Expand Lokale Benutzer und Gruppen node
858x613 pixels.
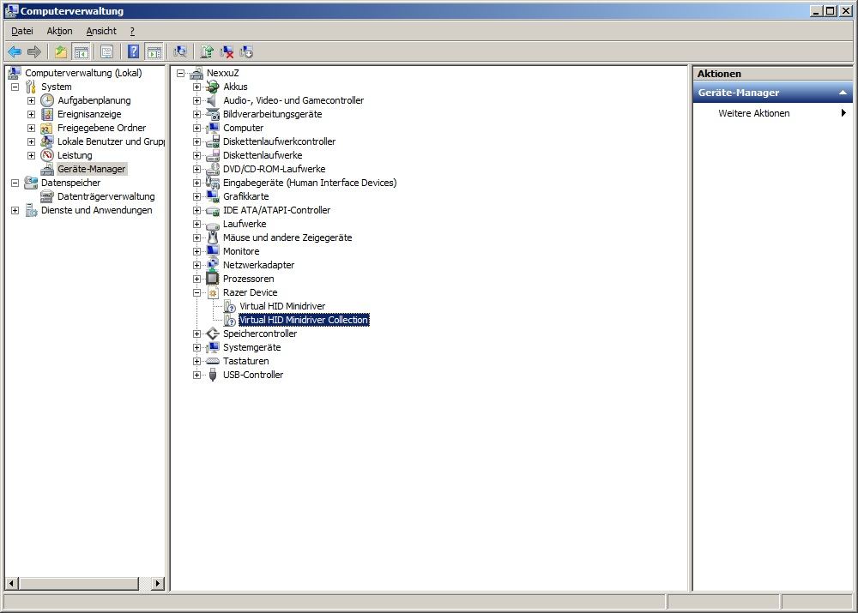pyautogui.click(x=31, y=141)
